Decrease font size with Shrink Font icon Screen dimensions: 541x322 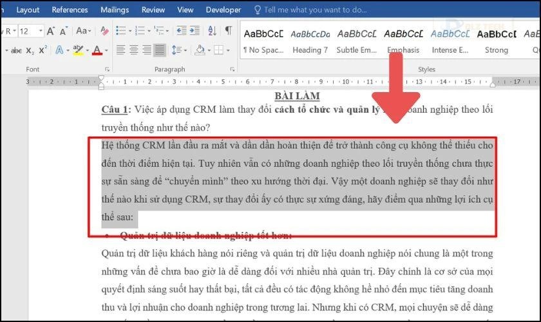tap(64, 31)
